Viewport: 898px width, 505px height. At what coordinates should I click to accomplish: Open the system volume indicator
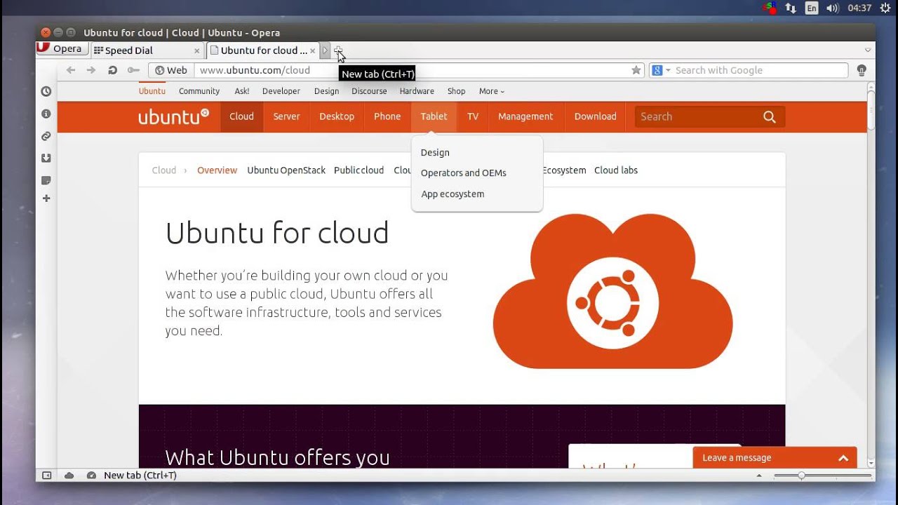pos(833,8)
